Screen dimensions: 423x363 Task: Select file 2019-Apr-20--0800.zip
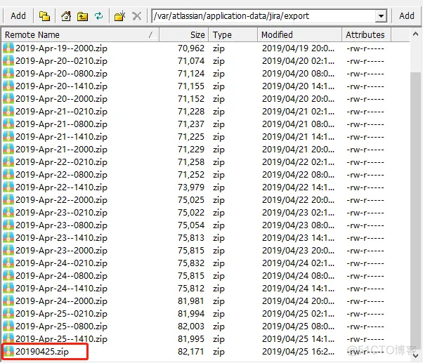61,74
